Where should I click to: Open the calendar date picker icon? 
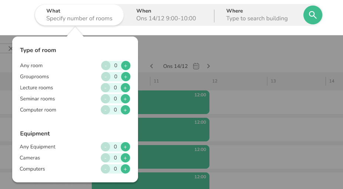(196, 66)
